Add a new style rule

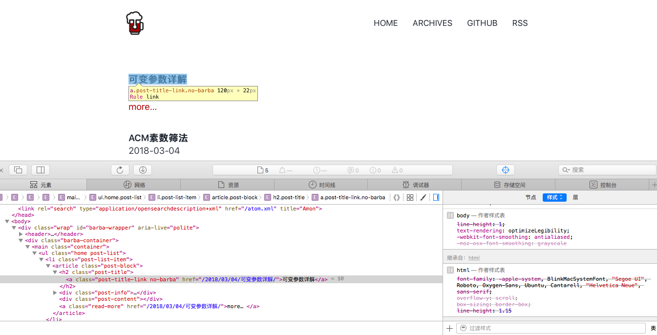[x=449, y=328]
